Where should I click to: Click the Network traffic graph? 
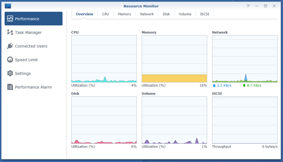[245, 59]
